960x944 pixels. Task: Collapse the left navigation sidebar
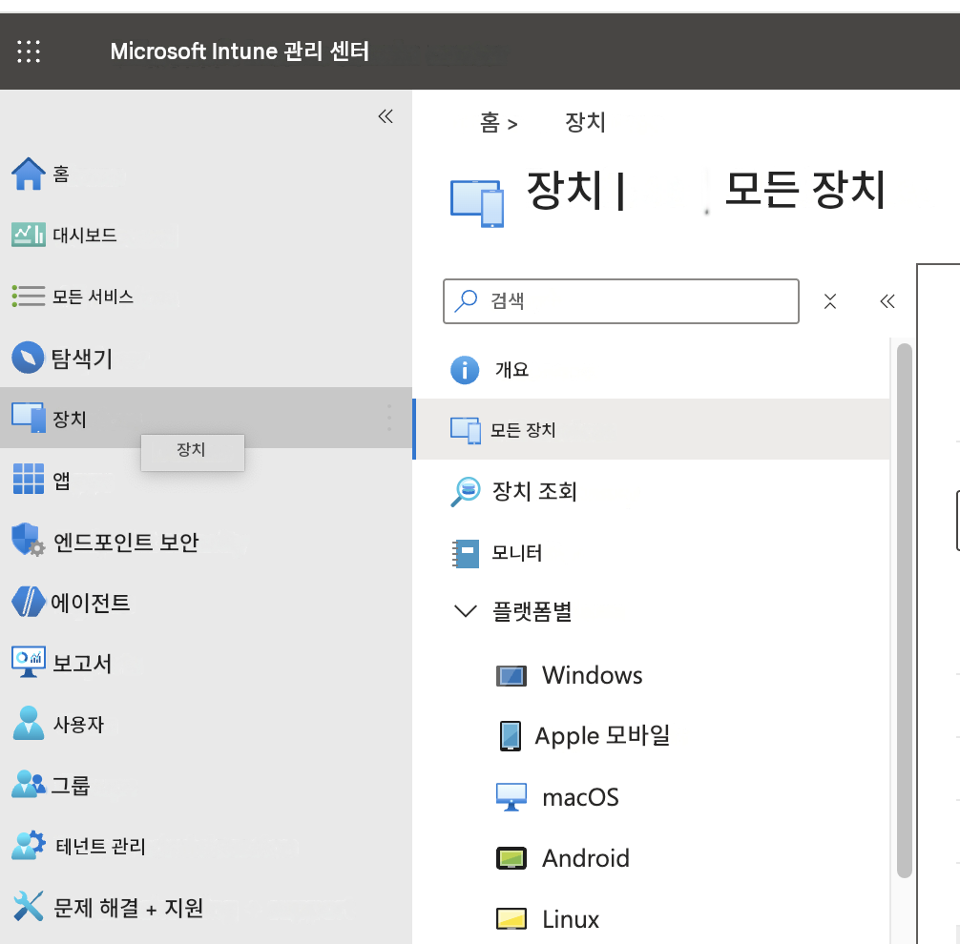(386, 116)
